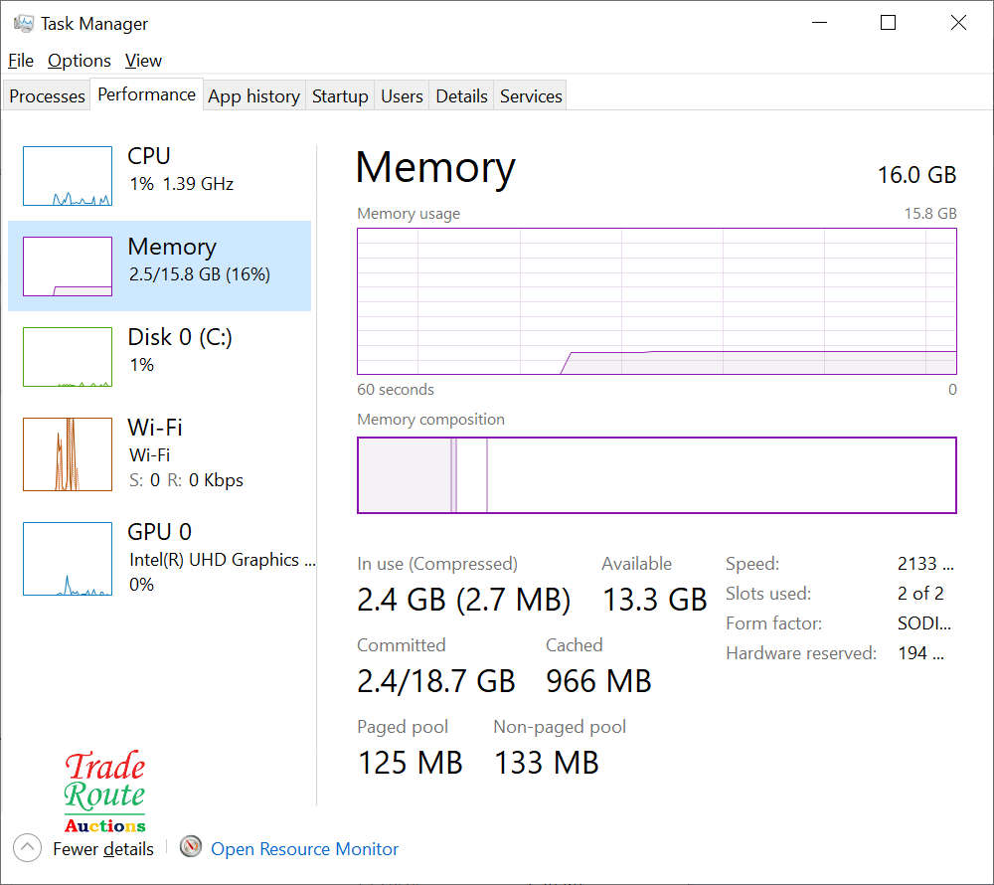Select the Memory mini graph thumbnail
Viewport: 994px width, 885px height.
pos(68,266)
